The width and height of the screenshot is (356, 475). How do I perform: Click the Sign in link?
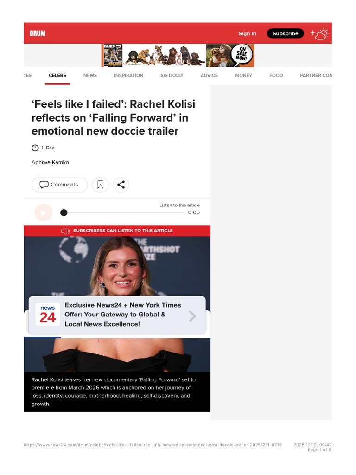pos(248,33)
